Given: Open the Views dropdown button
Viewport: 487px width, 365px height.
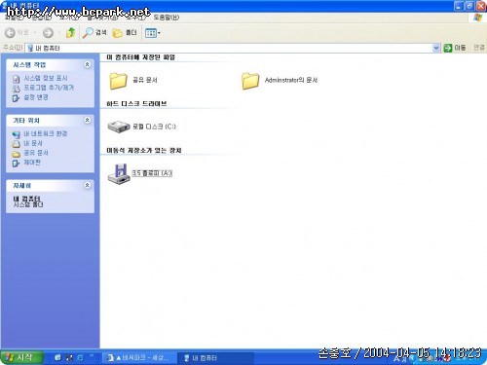Looking at the screenshot, I should pyautogui.click(x=153, y=33).
